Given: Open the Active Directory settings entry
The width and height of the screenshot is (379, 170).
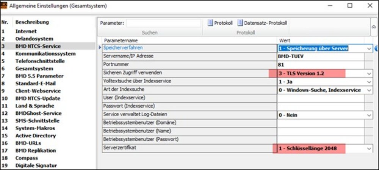Looking at the screenshot, I should point(35,136).
